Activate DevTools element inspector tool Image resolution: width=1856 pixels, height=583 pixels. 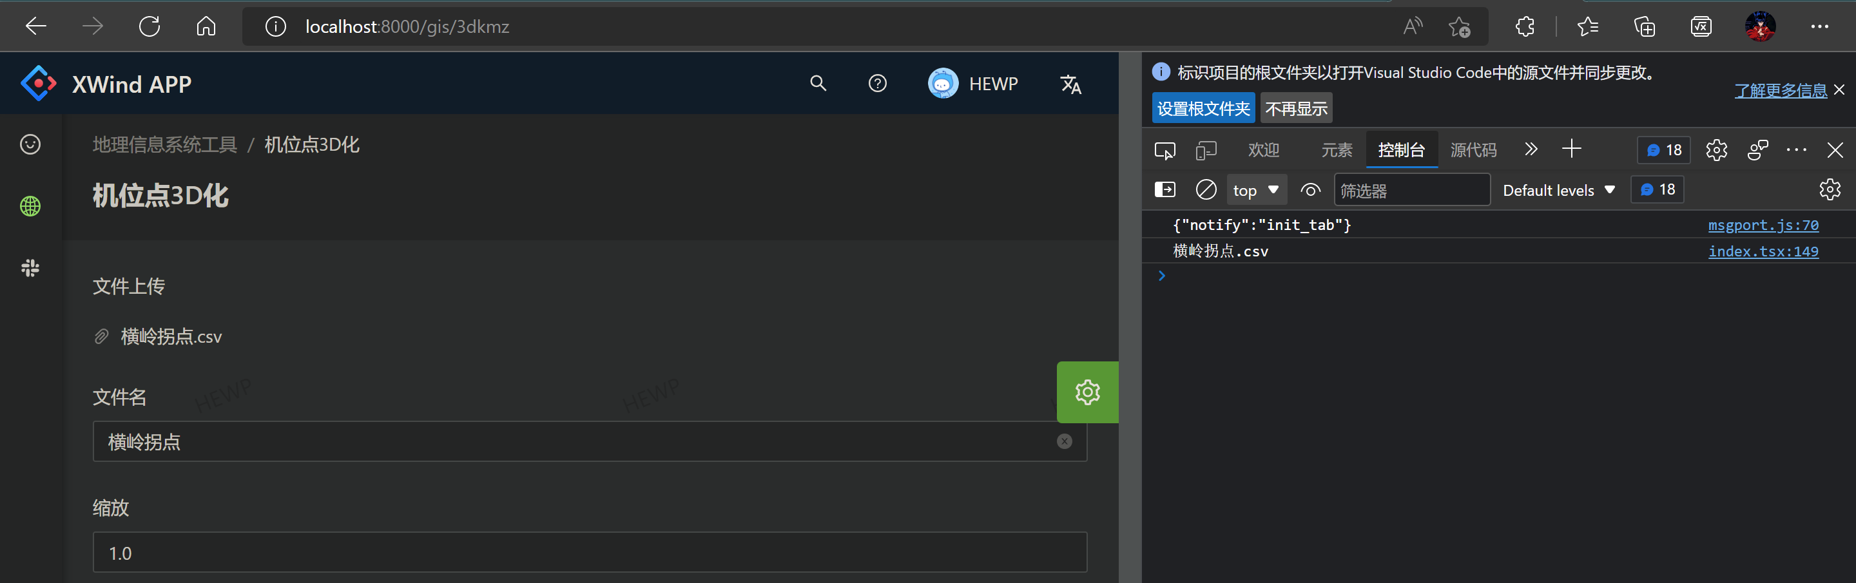click(x=1165, y=150)
